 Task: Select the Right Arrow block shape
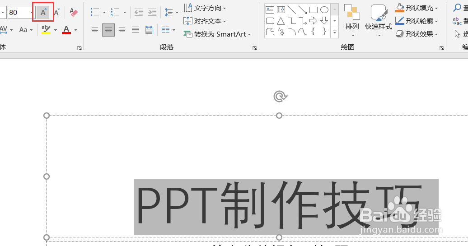[314, 21]
